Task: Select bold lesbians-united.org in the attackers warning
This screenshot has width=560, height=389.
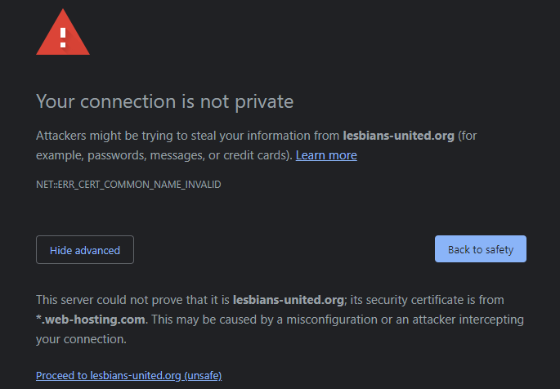Action: click(398, 136)
